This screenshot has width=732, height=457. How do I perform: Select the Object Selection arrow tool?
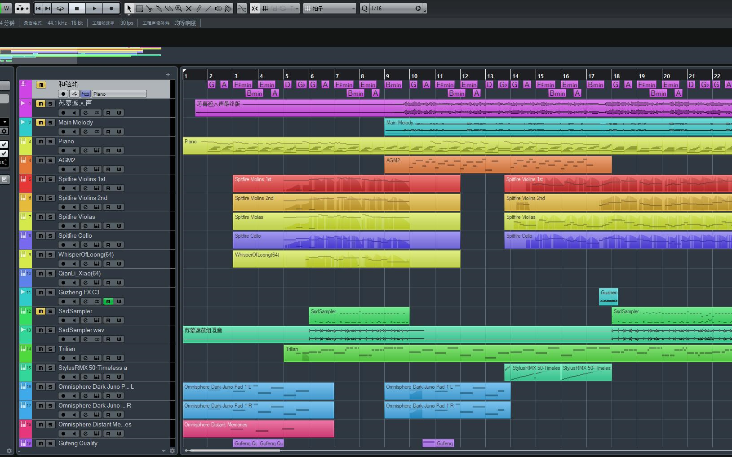[129, 8]
